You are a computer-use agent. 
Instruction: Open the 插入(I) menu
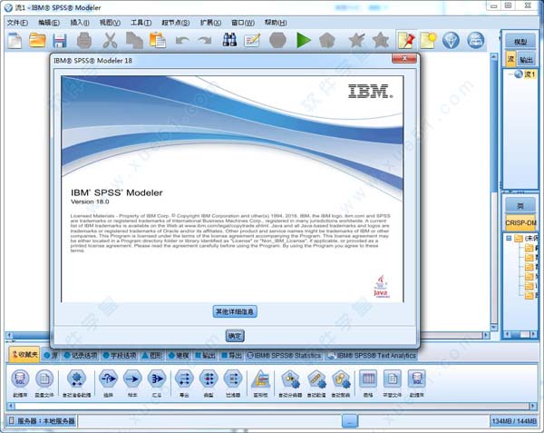pyautogui.click(x=80, y=23)
